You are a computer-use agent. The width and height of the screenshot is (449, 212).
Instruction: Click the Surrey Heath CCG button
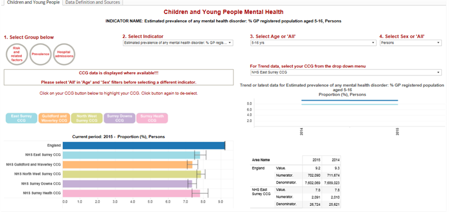[152, 118]
